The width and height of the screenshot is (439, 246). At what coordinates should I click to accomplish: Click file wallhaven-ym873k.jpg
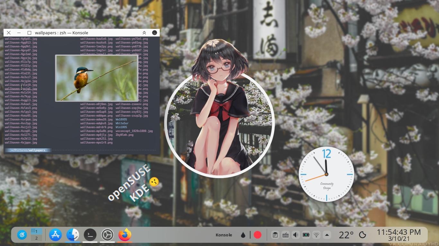(132, 46)
